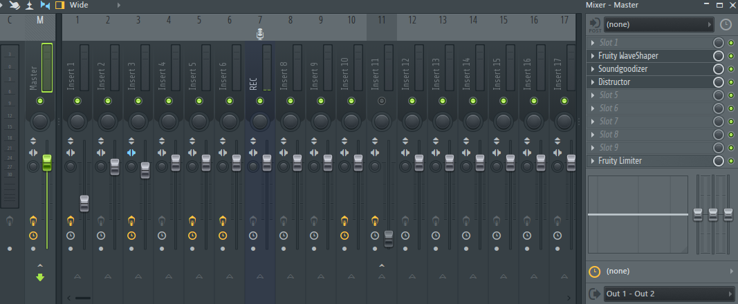This screenshot has width=738, height=304.
Task: Arm disk recording dot on Master
Action: point(33,249)
